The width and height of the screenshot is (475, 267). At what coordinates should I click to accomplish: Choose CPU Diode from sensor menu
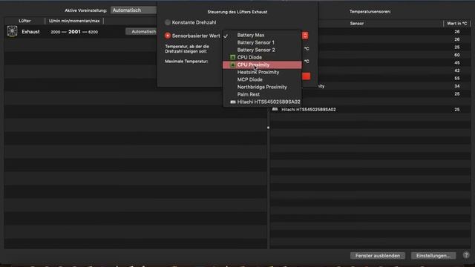point(262,57)
